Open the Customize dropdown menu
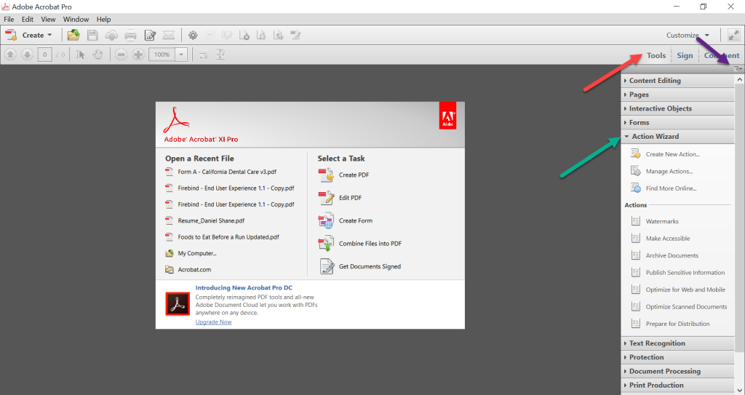This screenshot has height=395, width=745. pyautogui.click(x=688, y=35)
